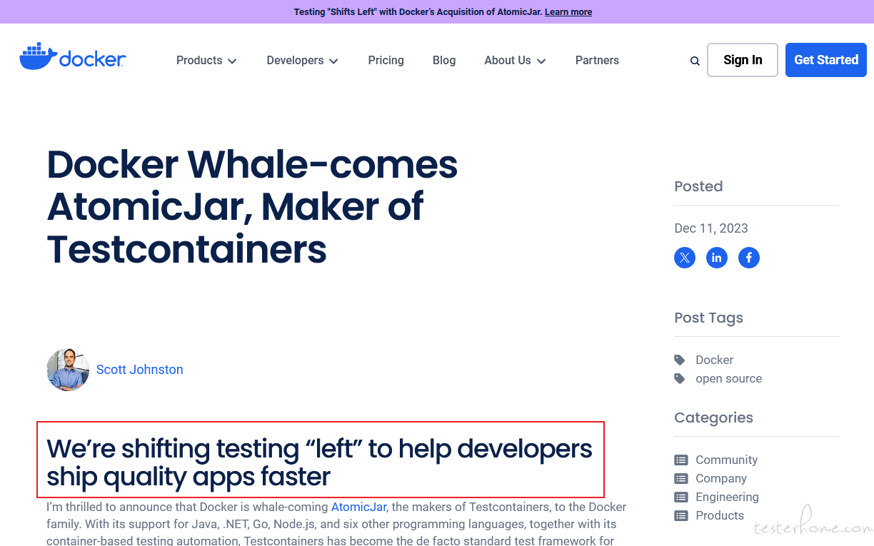Image resolution: width=874 pixels, height=546 pixels.
Task: Share post on Facebook icon
Action: point(749,258)
